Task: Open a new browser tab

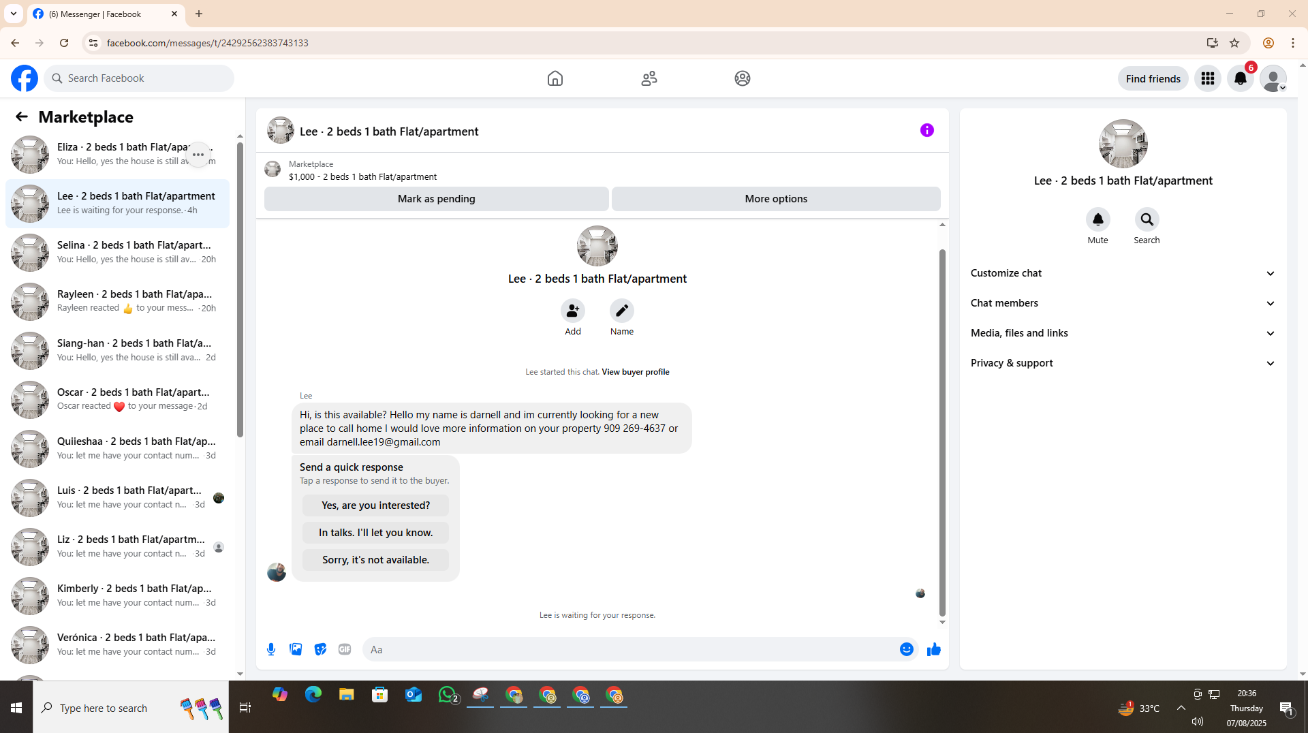Action: (199, 14)
